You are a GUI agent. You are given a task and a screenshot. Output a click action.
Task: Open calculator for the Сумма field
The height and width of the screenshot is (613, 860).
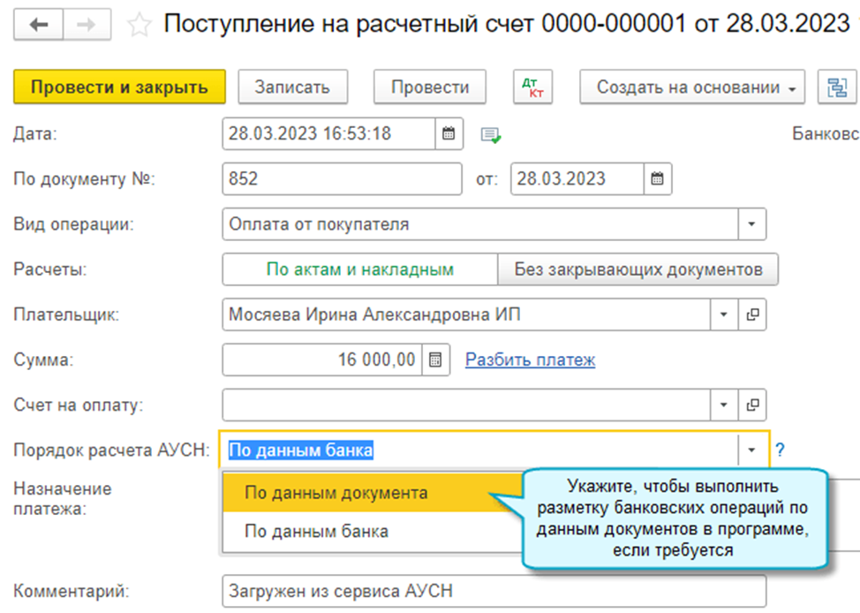tap(435, 359)
